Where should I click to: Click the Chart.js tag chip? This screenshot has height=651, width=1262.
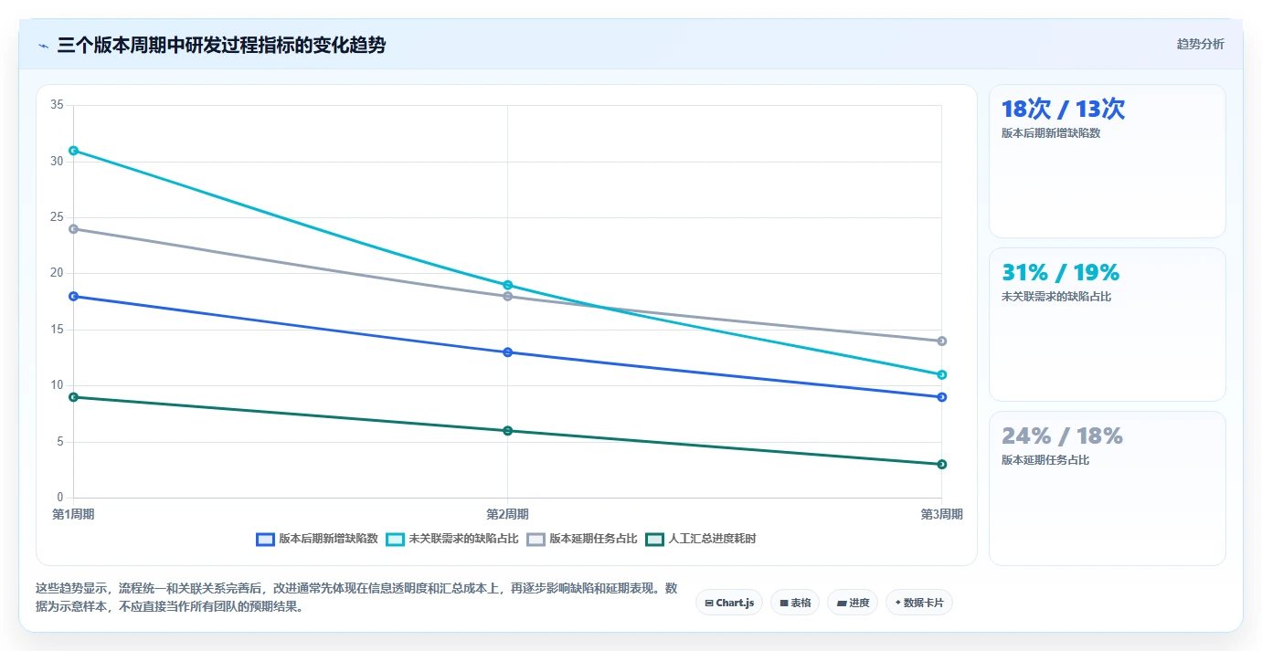click(x=729, y=603)
